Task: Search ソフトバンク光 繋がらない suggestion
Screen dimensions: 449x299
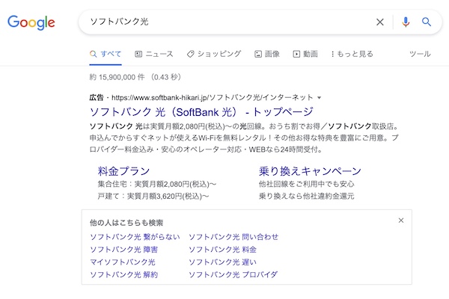Action: click(135, 237)
